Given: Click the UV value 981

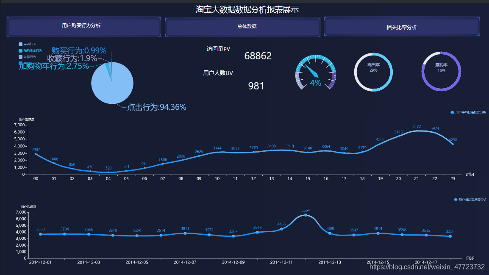Looking at the screenshot, I should (x=256, y=86).
